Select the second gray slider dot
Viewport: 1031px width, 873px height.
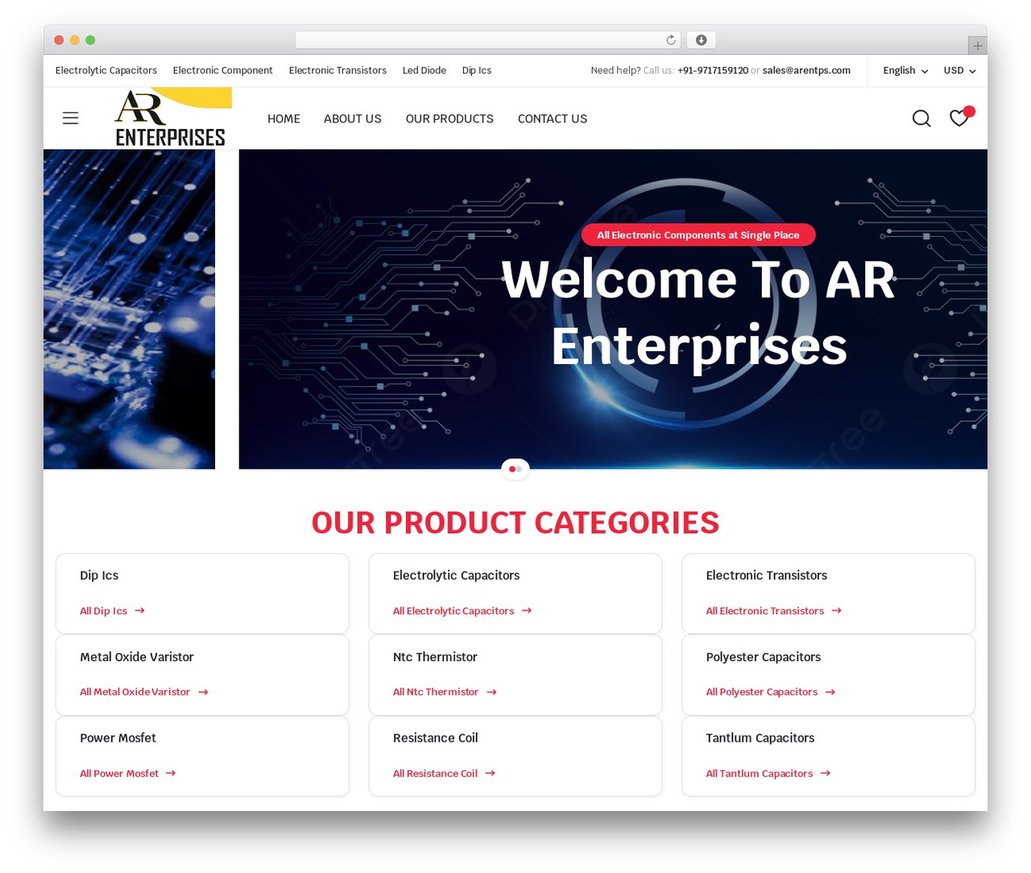[520, 470]
